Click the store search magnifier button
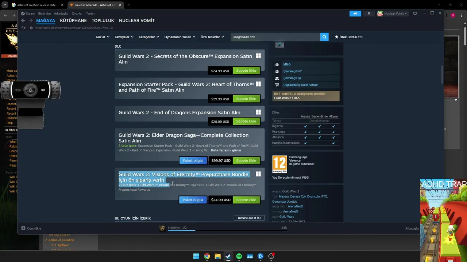 (324, 37)
